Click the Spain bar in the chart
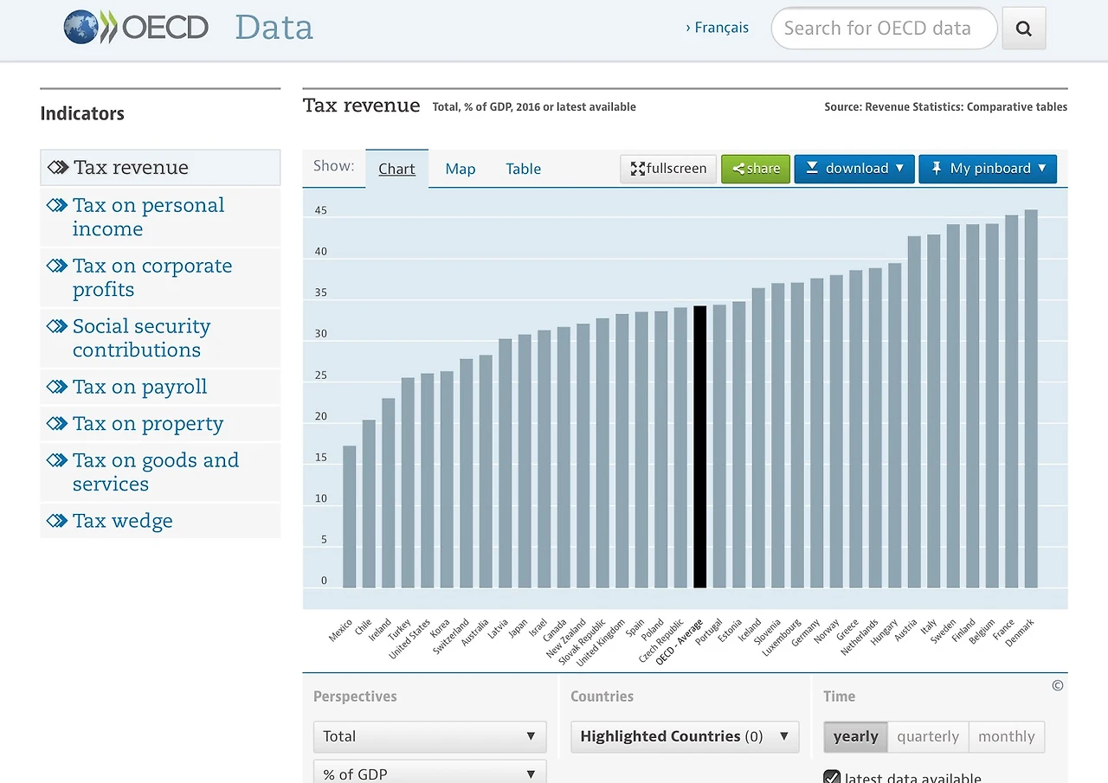 tap(641, 450)
